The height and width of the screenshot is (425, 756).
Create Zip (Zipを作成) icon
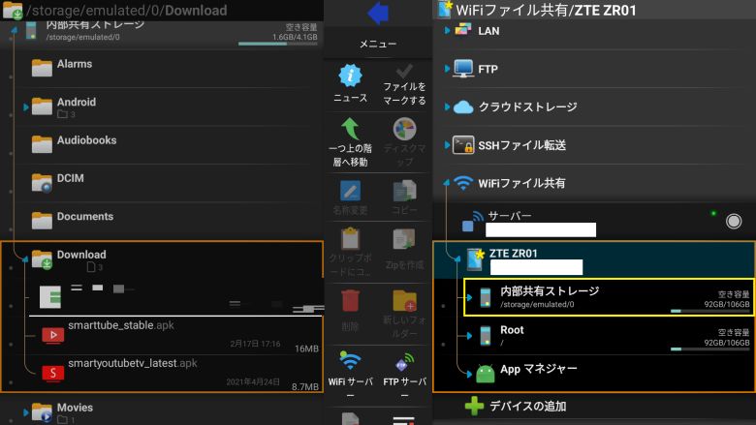pos(404,239)
